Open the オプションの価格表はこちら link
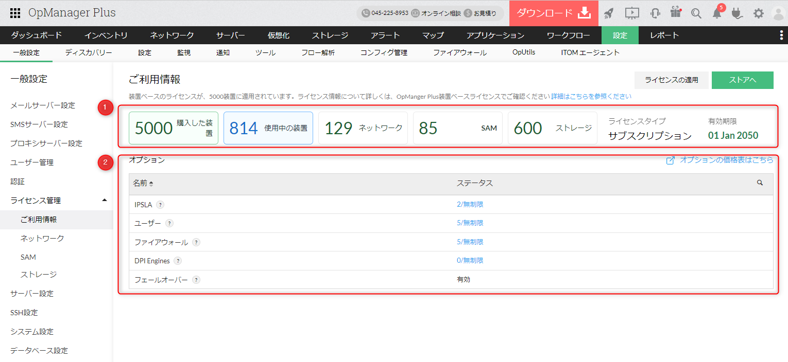Screen dimensions: 788x362 pyautogui.click(x=726, y=160)
